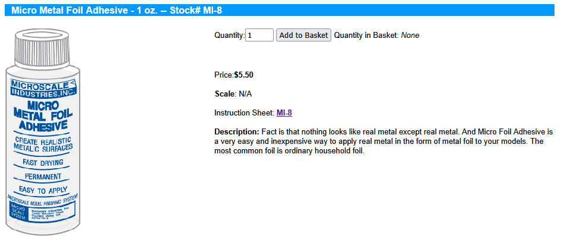Open the MI-8 instruction sheet link
The width and height of the screenshot is (564, 241).
[x=284, y=113]
